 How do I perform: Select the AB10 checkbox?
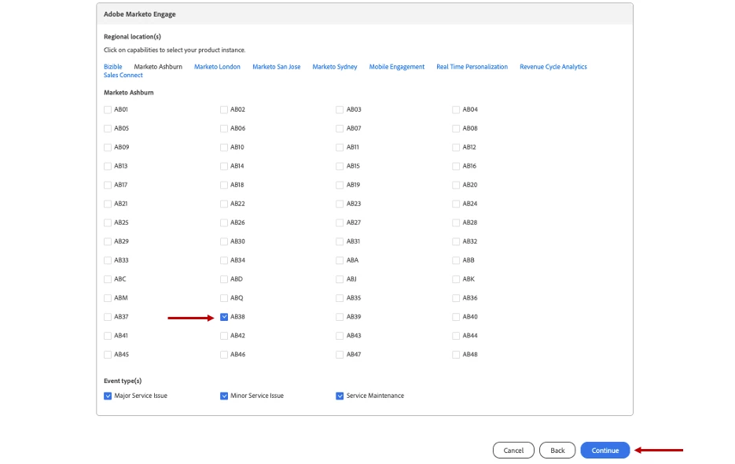pos(224,147)
